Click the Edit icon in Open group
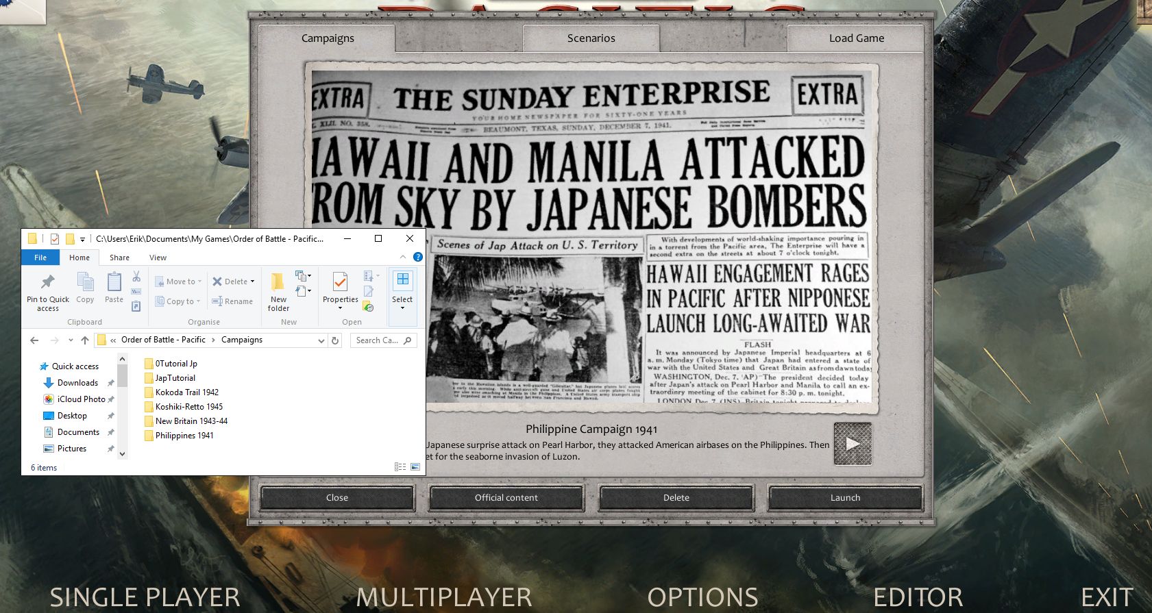Screen dimensions: 1152x613 (x=368, y=291)
